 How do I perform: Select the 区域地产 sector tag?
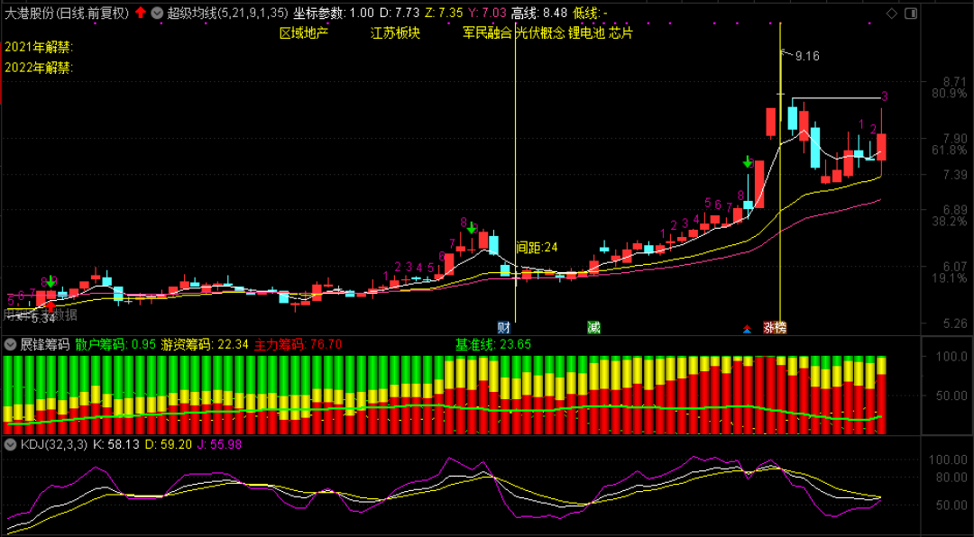(304, 33)
